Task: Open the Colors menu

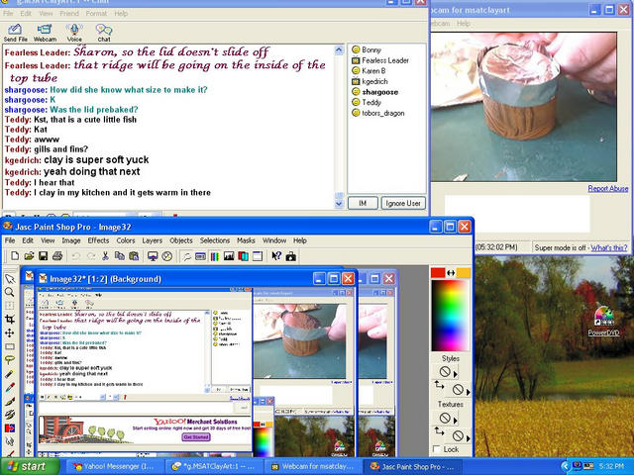Action: (126, 240)
